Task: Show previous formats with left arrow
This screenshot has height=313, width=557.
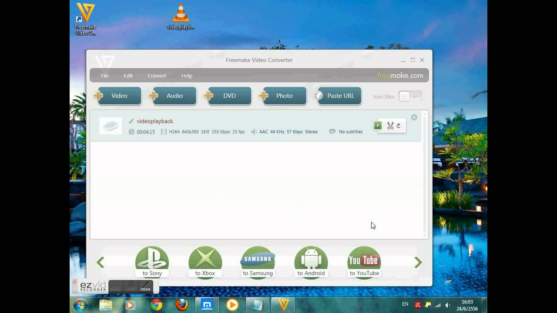Action: [101, 262]
